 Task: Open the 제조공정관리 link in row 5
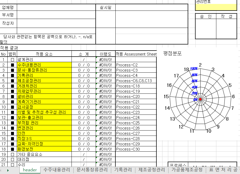[x=44, y=81]
